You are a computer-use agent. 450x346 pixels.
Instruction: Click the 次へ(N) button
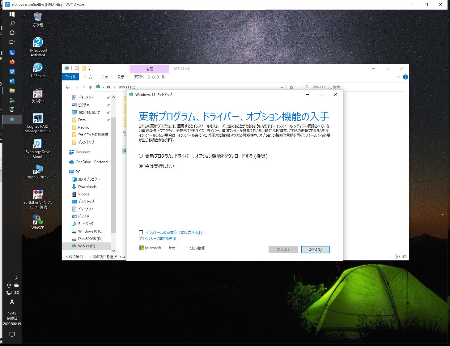pyautogui.click(x=316, y=250)
